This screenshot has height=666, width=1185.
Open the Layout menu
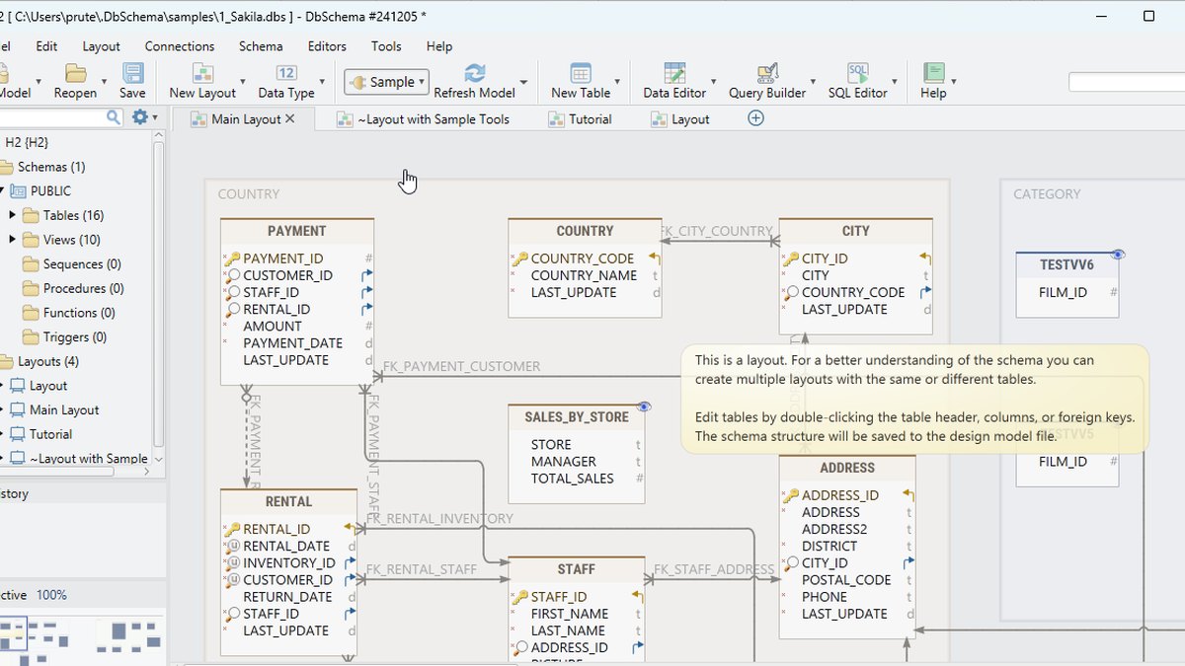101,46
